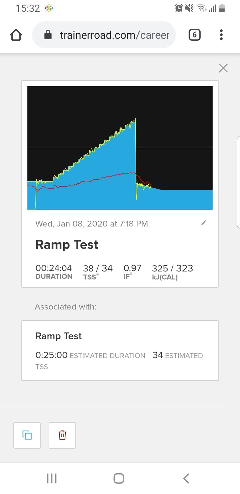Tap the Android recent apps button
240x494 pixels.
coord(52,478)
